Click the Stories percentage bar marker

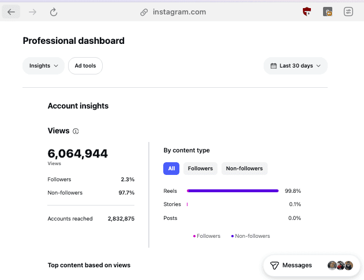point(187,204)
